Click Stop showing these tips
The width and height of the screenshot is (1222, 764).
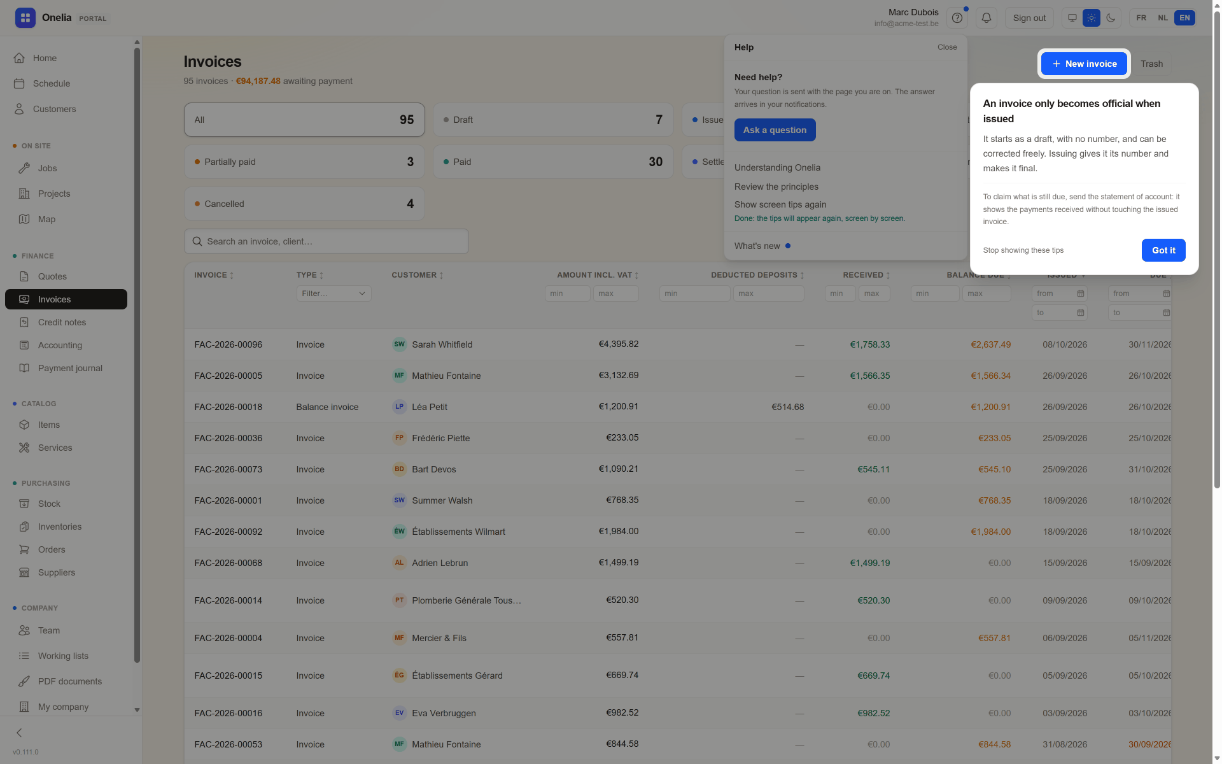click(x=1023, y=250)
